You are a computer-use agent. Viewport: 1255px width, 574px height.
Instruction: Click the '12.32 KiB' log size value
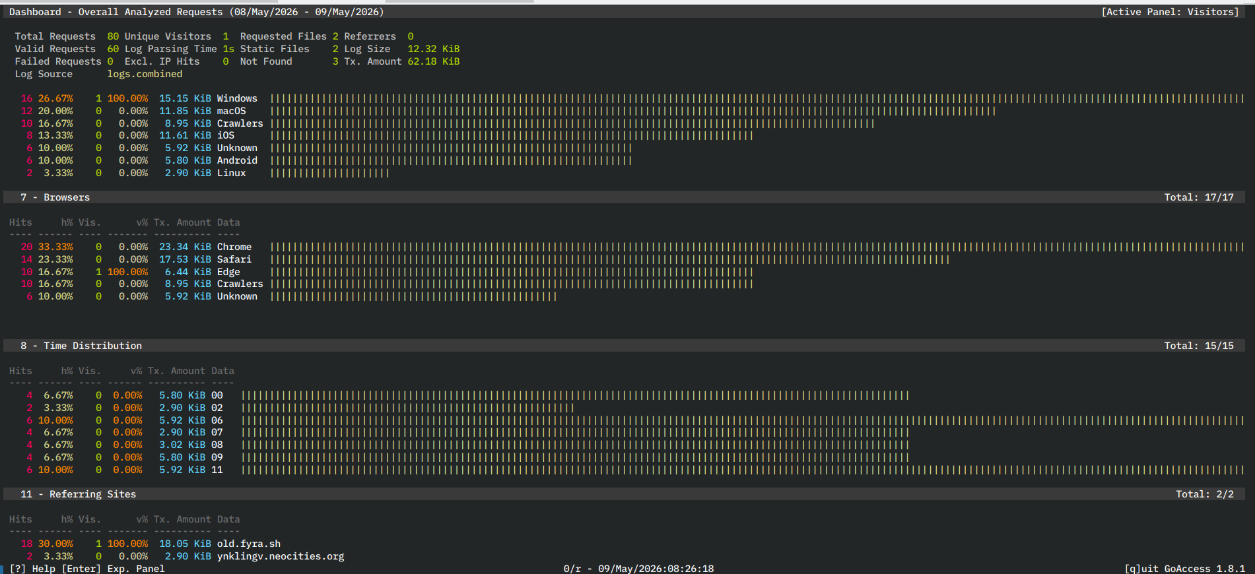[434, 49]
